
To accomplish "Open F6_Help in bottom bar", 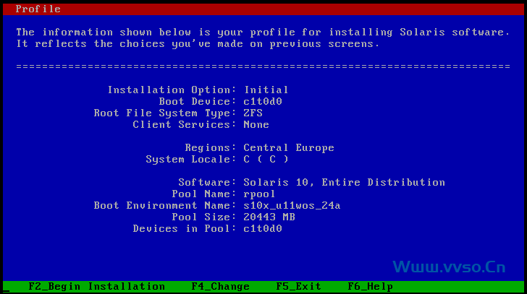I will tap(371, 287).
